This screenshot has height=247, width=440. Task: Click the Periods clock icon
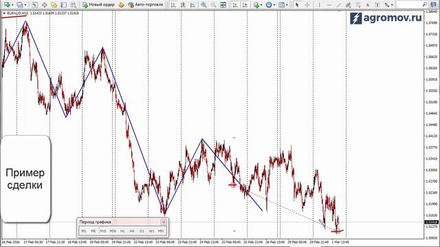pos(269,5)
